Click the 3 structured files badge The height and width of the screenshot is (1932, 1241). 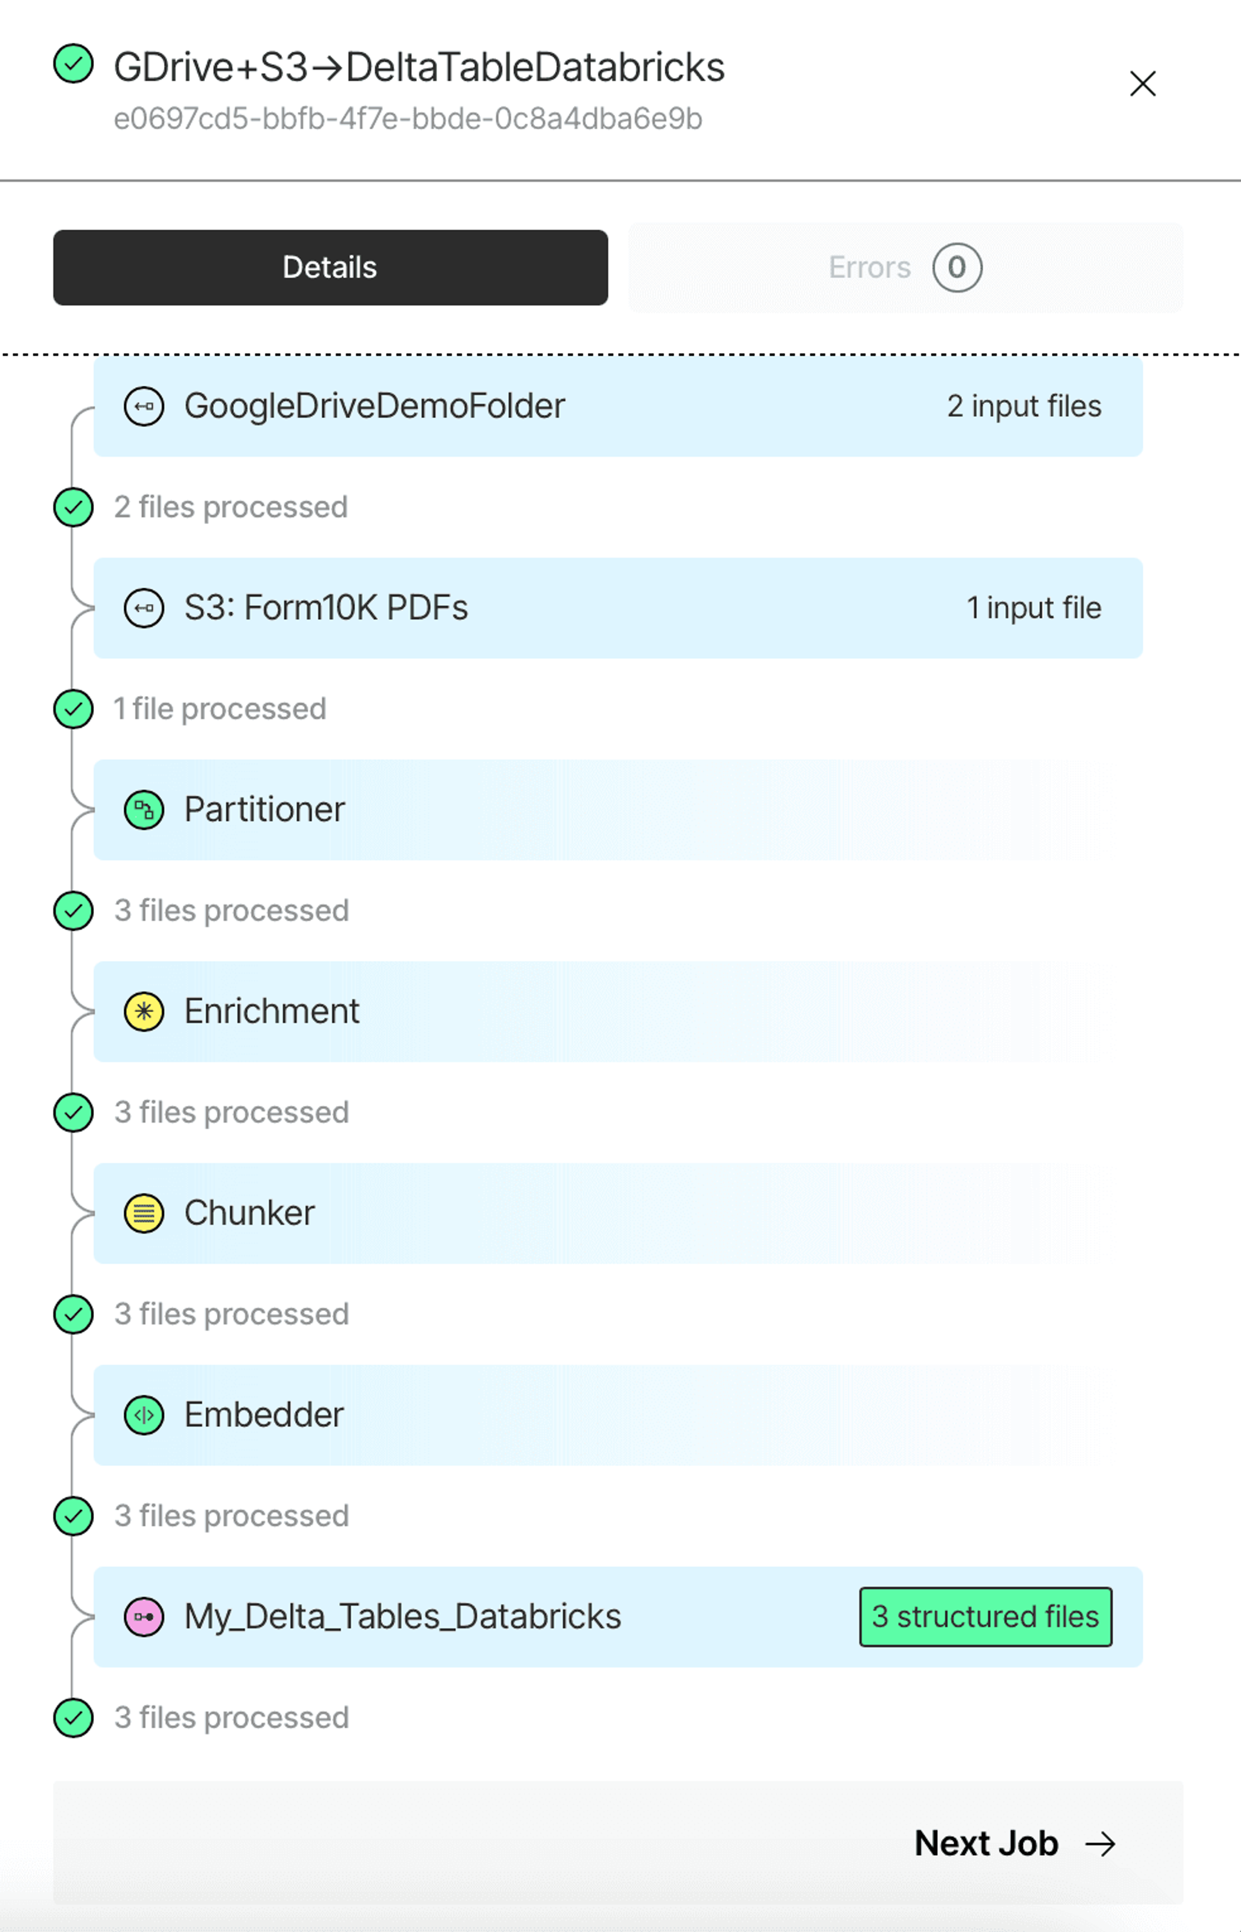985,1616
